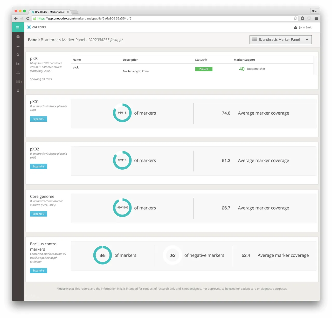The image size is (332, 318).
Task: Open the B. anthracis Marker Panel dropdown
Action: pyautogui.click(x=281, y=40)
